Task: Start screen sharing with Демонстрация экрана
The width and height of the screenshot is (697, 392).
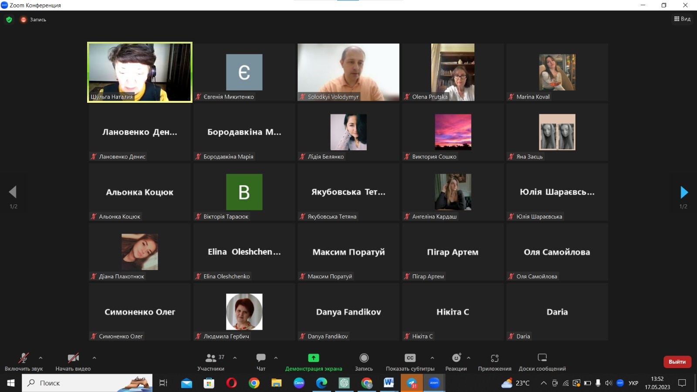Action: point(313,358)
